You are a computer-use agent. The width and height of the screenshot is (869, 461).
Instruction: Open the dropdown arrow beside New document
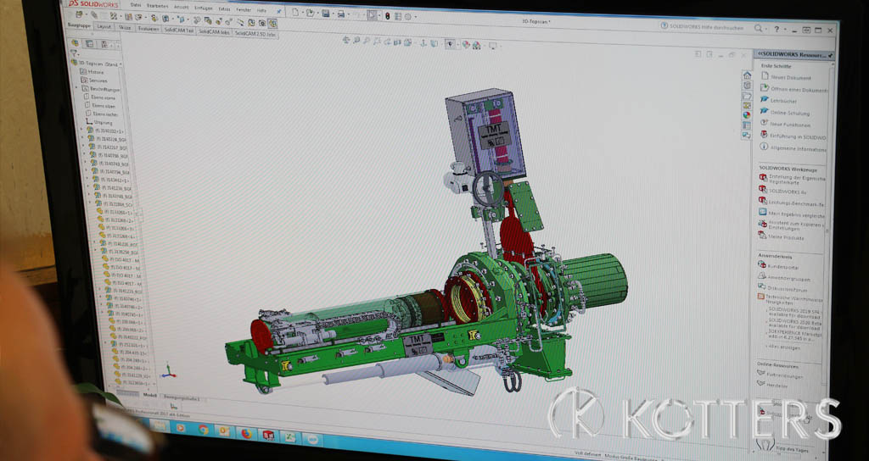pos(303,12)
